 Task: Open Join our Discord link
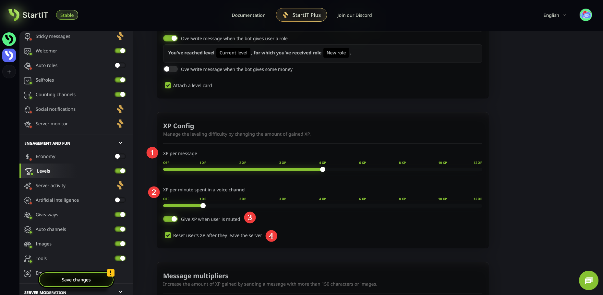click(354, 15)
